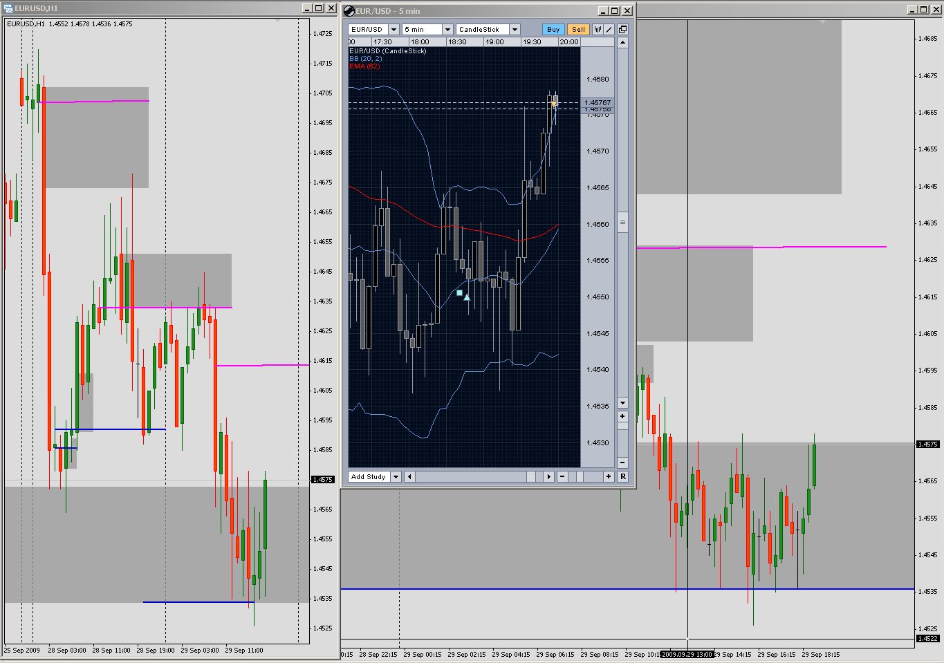Click the vertical price scrollbar thumb
This screenshot has width=944, height=663.
click(x=622, y=222)
